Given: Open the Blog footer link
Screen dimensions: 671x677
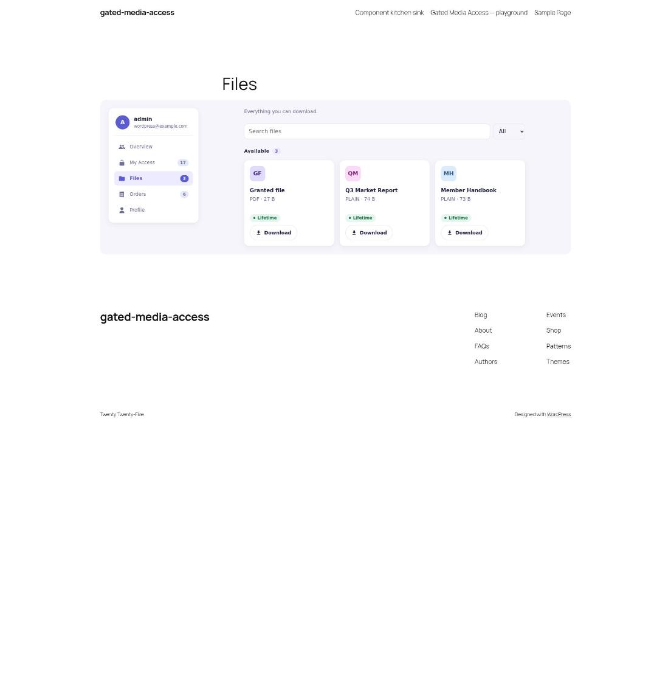Looking at the screenshot, I should (x=481, y=314).
